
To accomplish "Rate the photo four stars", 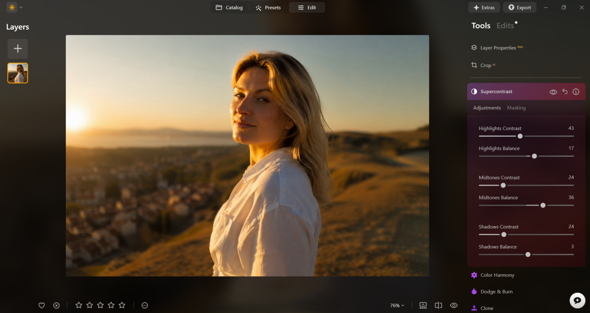I will (x=111, y=305).
